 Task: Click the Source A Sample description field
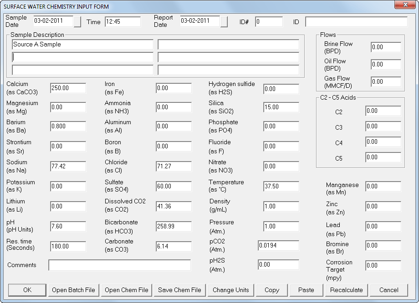coord(82,45)
